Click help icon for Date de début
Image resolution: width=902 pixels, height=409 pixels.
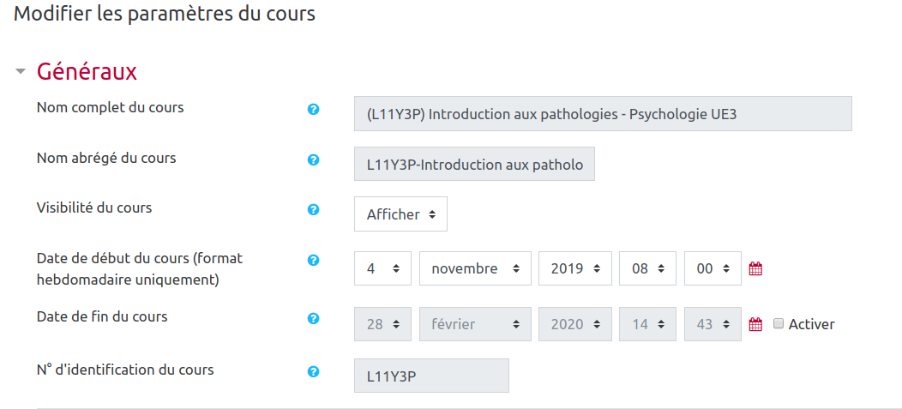point(314,261)
